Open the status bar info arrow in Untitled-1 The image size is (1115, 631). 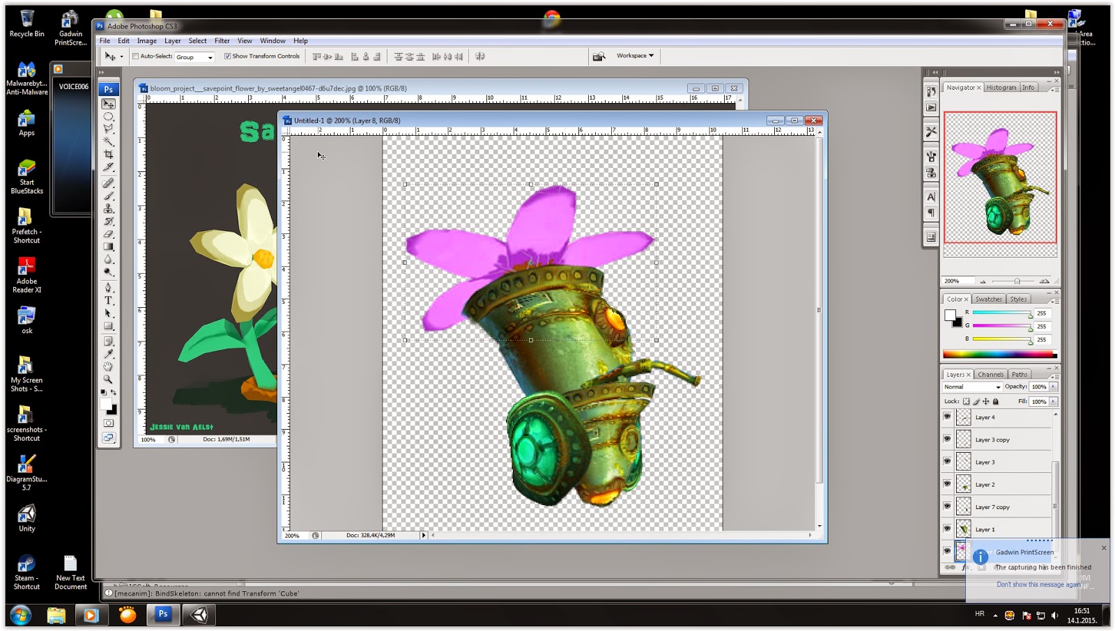click(x=423, y=535)
